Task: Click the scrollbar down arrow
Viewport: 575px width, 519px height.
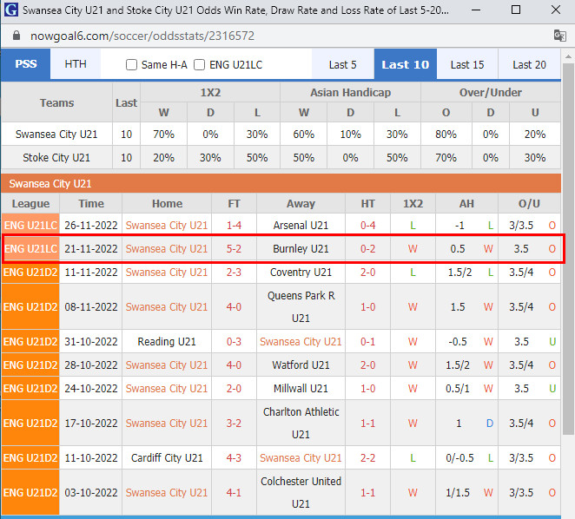Action: point(568,511)
